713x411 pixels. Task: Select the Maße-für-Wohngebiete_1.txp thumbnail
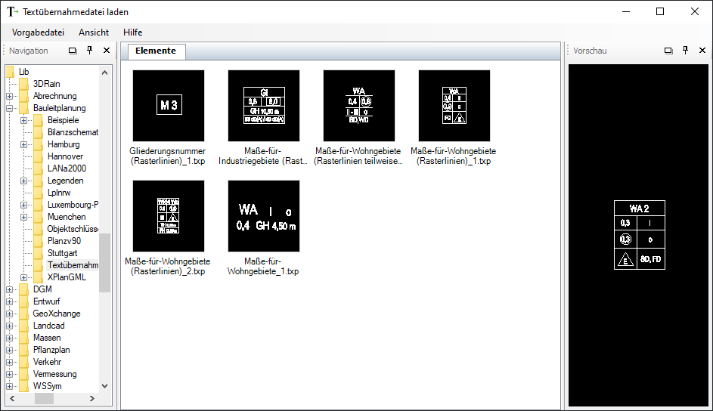264,216
